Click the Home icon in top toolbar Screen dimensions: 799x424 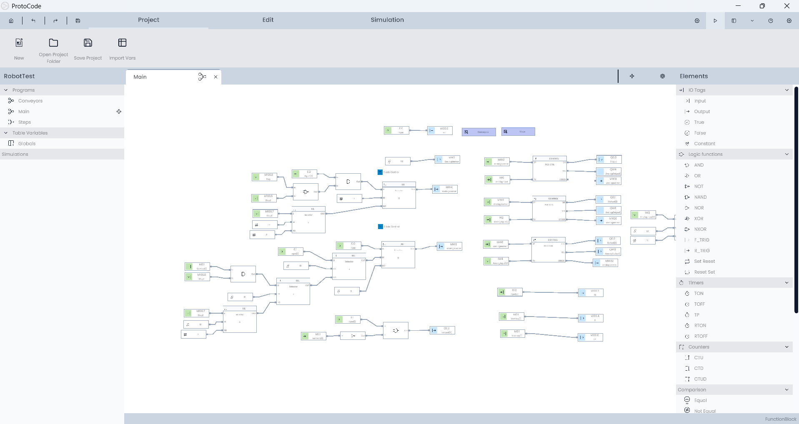(11, 20)
